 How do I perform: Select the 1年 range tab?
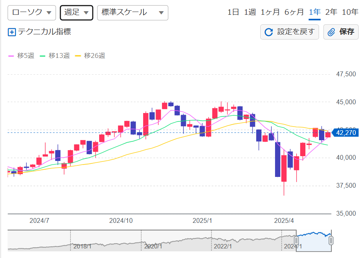pos(315,12)
